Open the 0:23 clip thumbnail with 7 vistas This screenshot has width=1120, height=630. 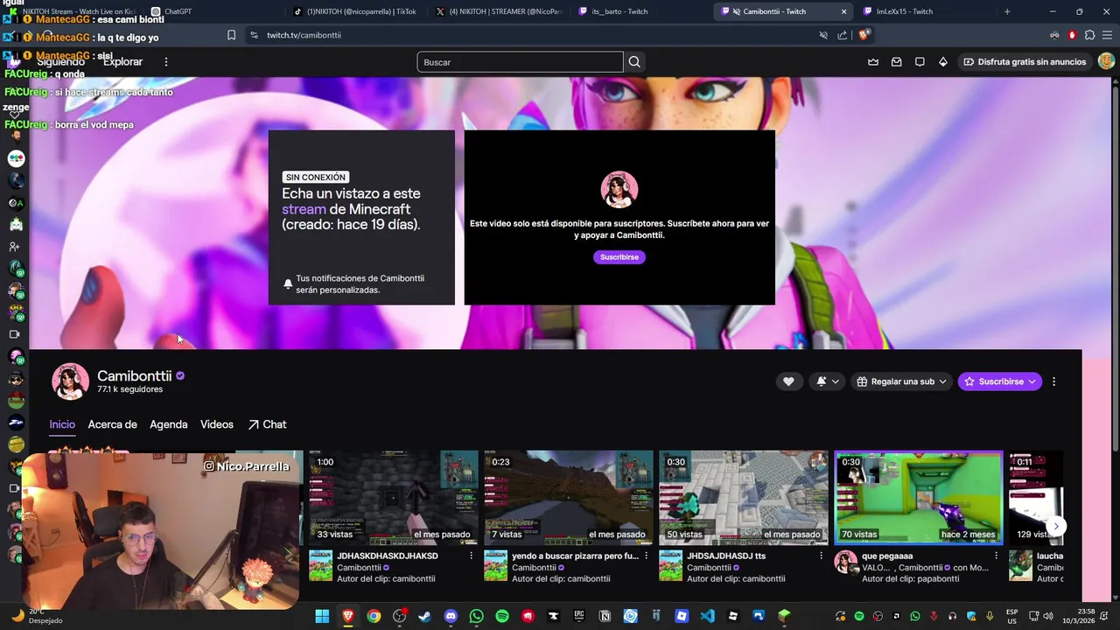pyautogui.click(x=569, y=498)
